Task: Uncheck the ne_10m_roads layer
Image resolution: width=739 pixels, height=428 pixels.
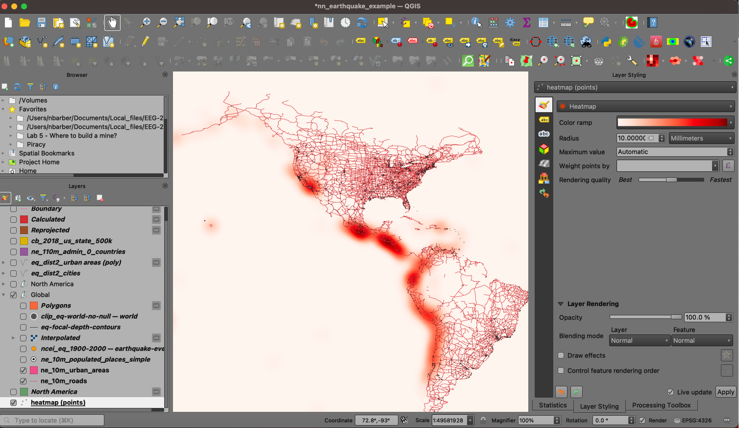Action: pos(23,381)
